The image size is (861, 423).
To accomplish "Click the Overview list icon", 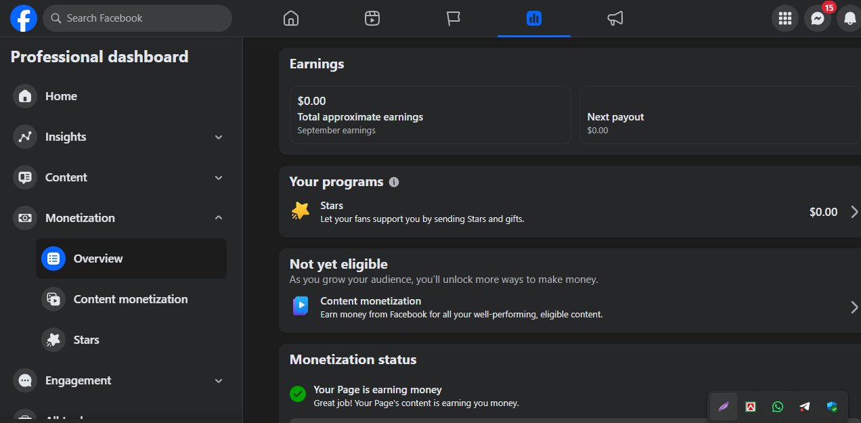I will [53, 259].
